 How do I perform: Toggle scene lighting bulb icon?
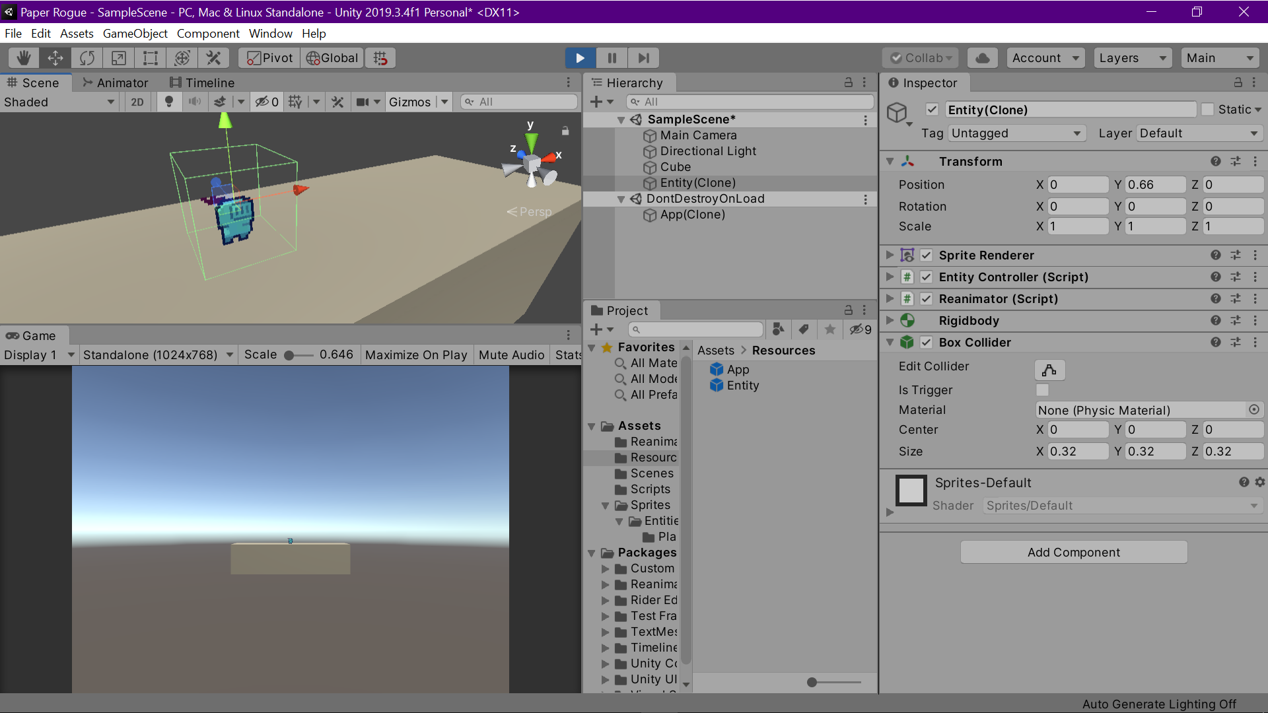coord(169,102)
